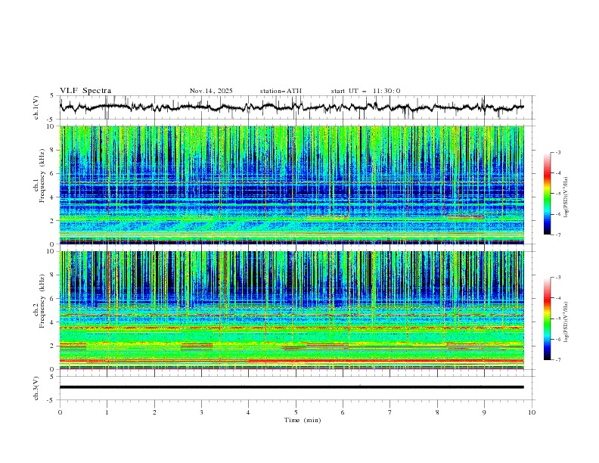The height and width of the screenshot is (463, 599).
Task: Click the time axis tick label '0'
Action: (x=60, y=412)
